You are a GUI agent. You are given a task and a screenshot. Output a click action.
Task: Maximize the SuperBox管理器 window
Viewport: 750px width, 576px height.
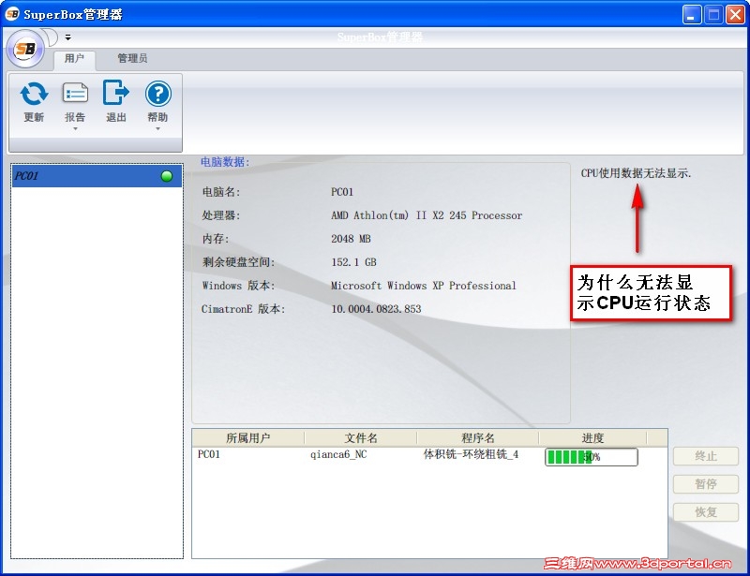tap(713, 15)
